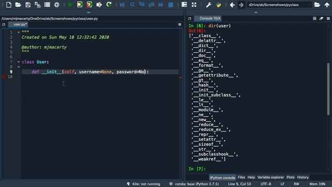
Task: Run the current cell
Action: pos(80,5)
